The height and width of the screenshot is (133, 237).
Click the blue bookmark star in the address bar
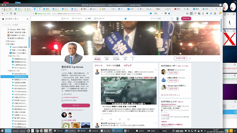169,13
